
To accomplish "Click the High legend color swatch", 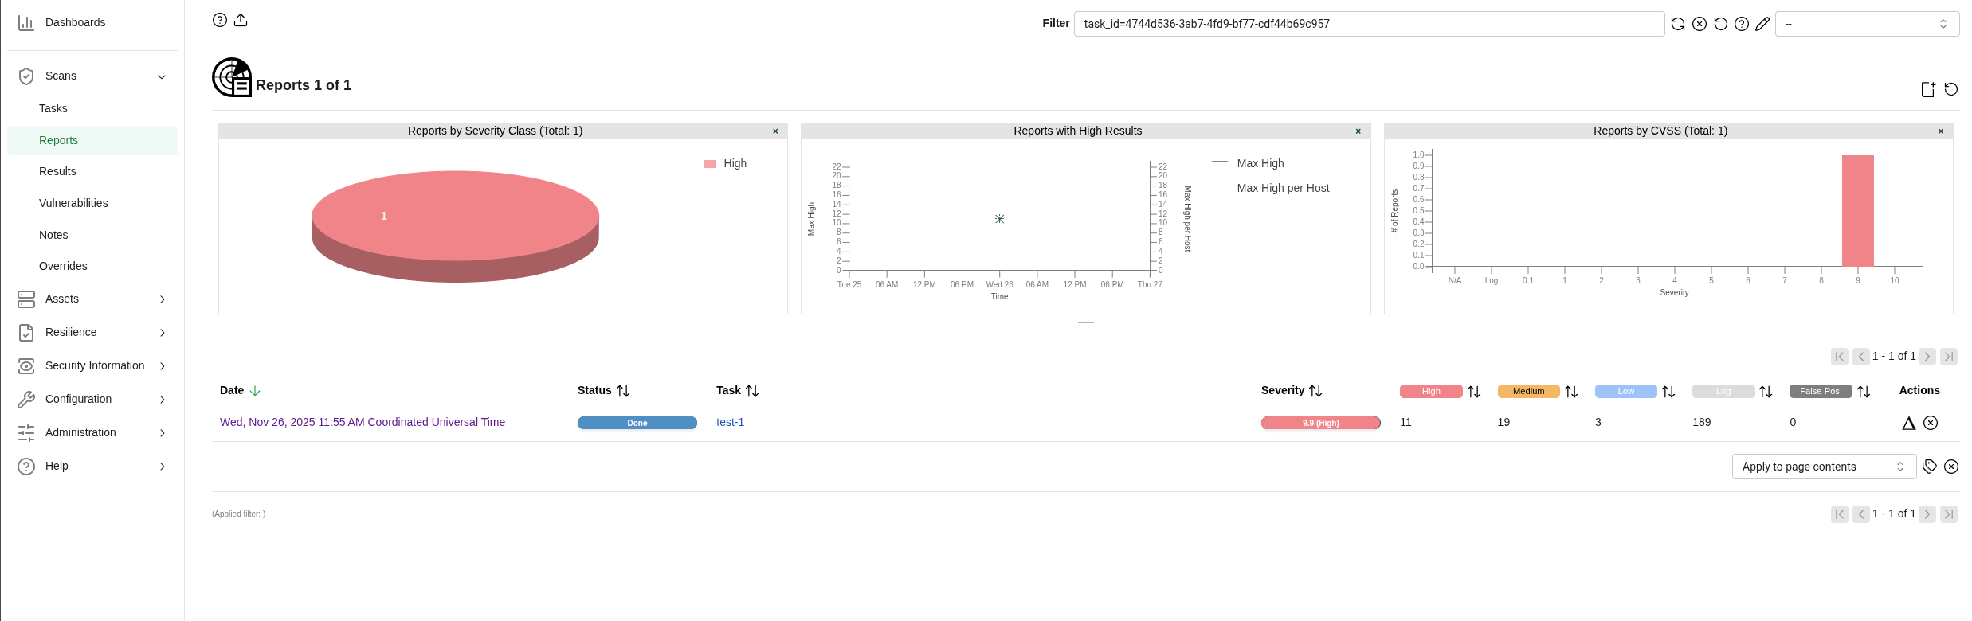I will 710,164.
